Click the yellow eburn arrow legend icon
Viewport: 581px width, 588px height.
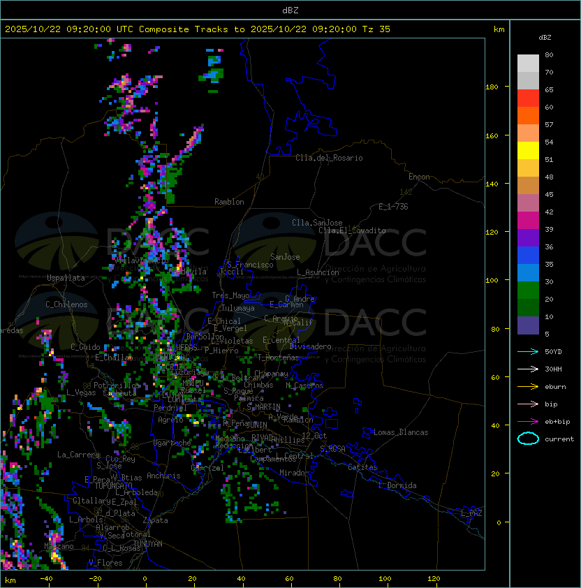tap(528, 387)
